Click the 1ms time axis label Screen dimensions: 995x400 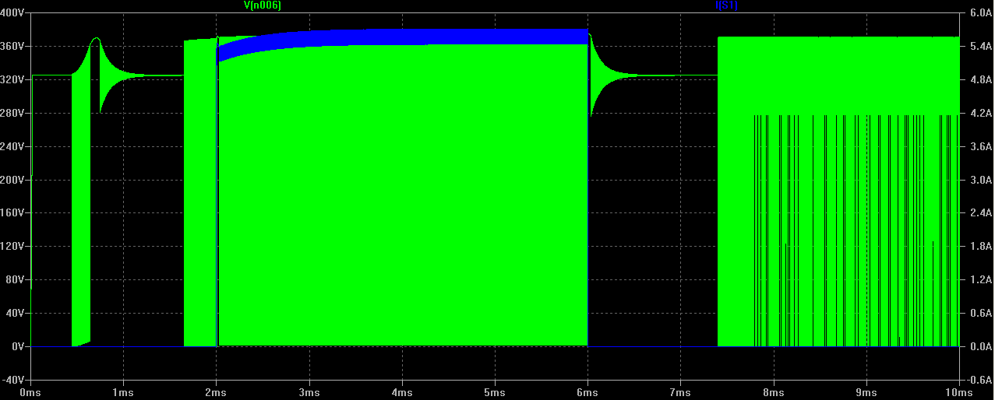[x=124, y=392]
